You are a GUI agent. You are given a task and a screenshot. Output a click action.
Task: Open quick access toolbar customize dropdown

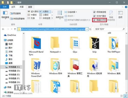14,3
